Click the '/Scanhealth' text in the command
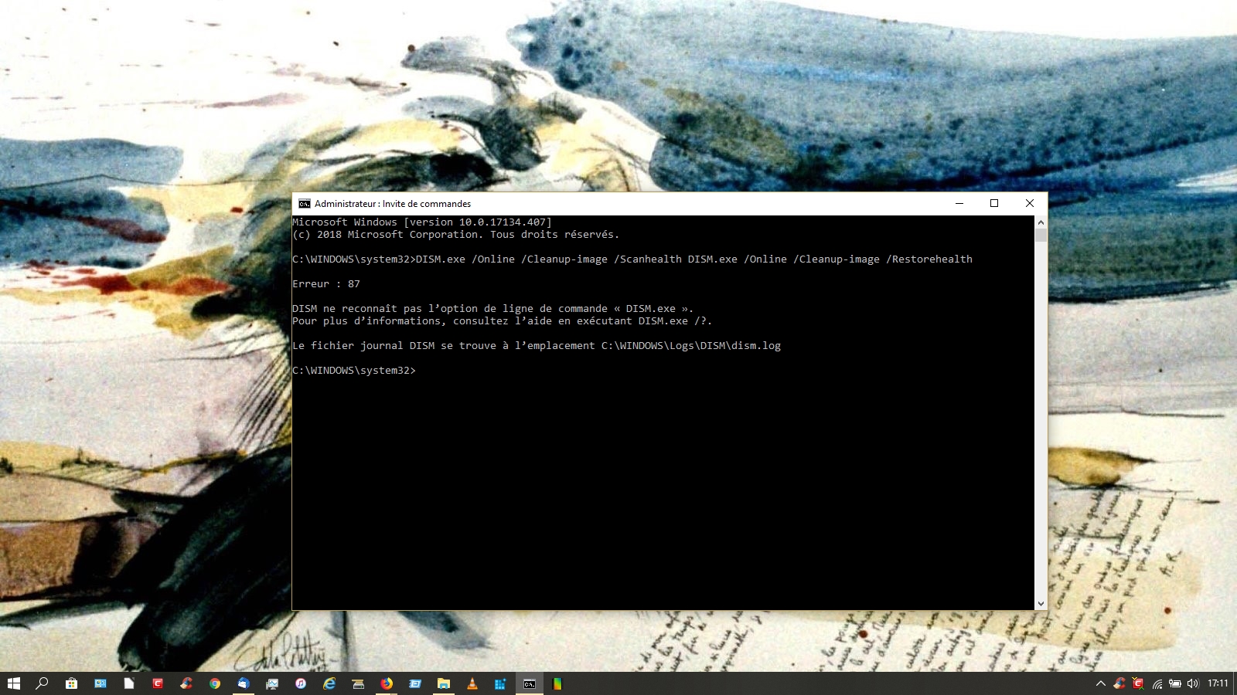Viewport: 1237px width, 695px height. tap(648, 259)
